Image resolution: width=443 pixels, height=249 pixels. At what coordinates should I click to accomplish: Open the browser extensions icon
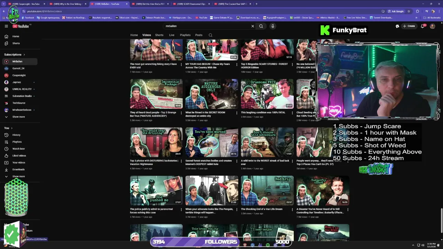[417, 11]
